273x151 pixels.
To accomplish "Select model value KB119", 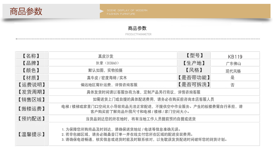I will coord(235,57).
